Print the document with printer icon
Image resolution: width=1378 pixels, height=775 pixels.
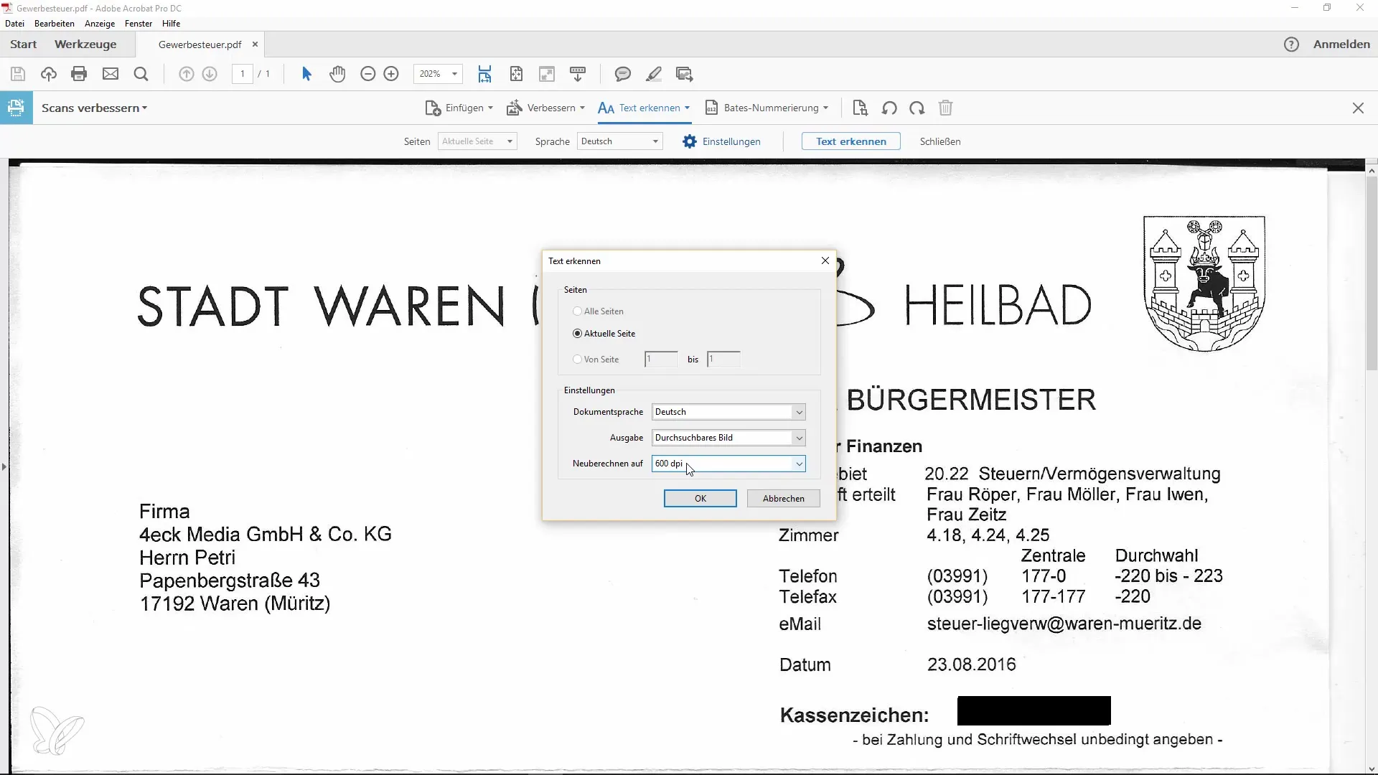(x=80, y=74)
